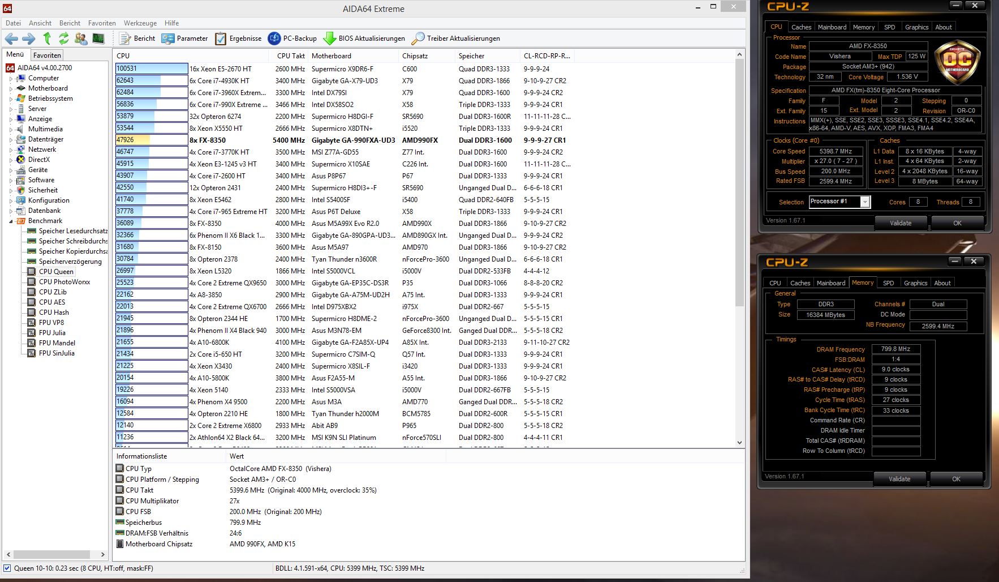The height and width of the screenshot is (582, 999).
Task: Select FPU Mandel benchmark
Action: (x=57, y=343)
